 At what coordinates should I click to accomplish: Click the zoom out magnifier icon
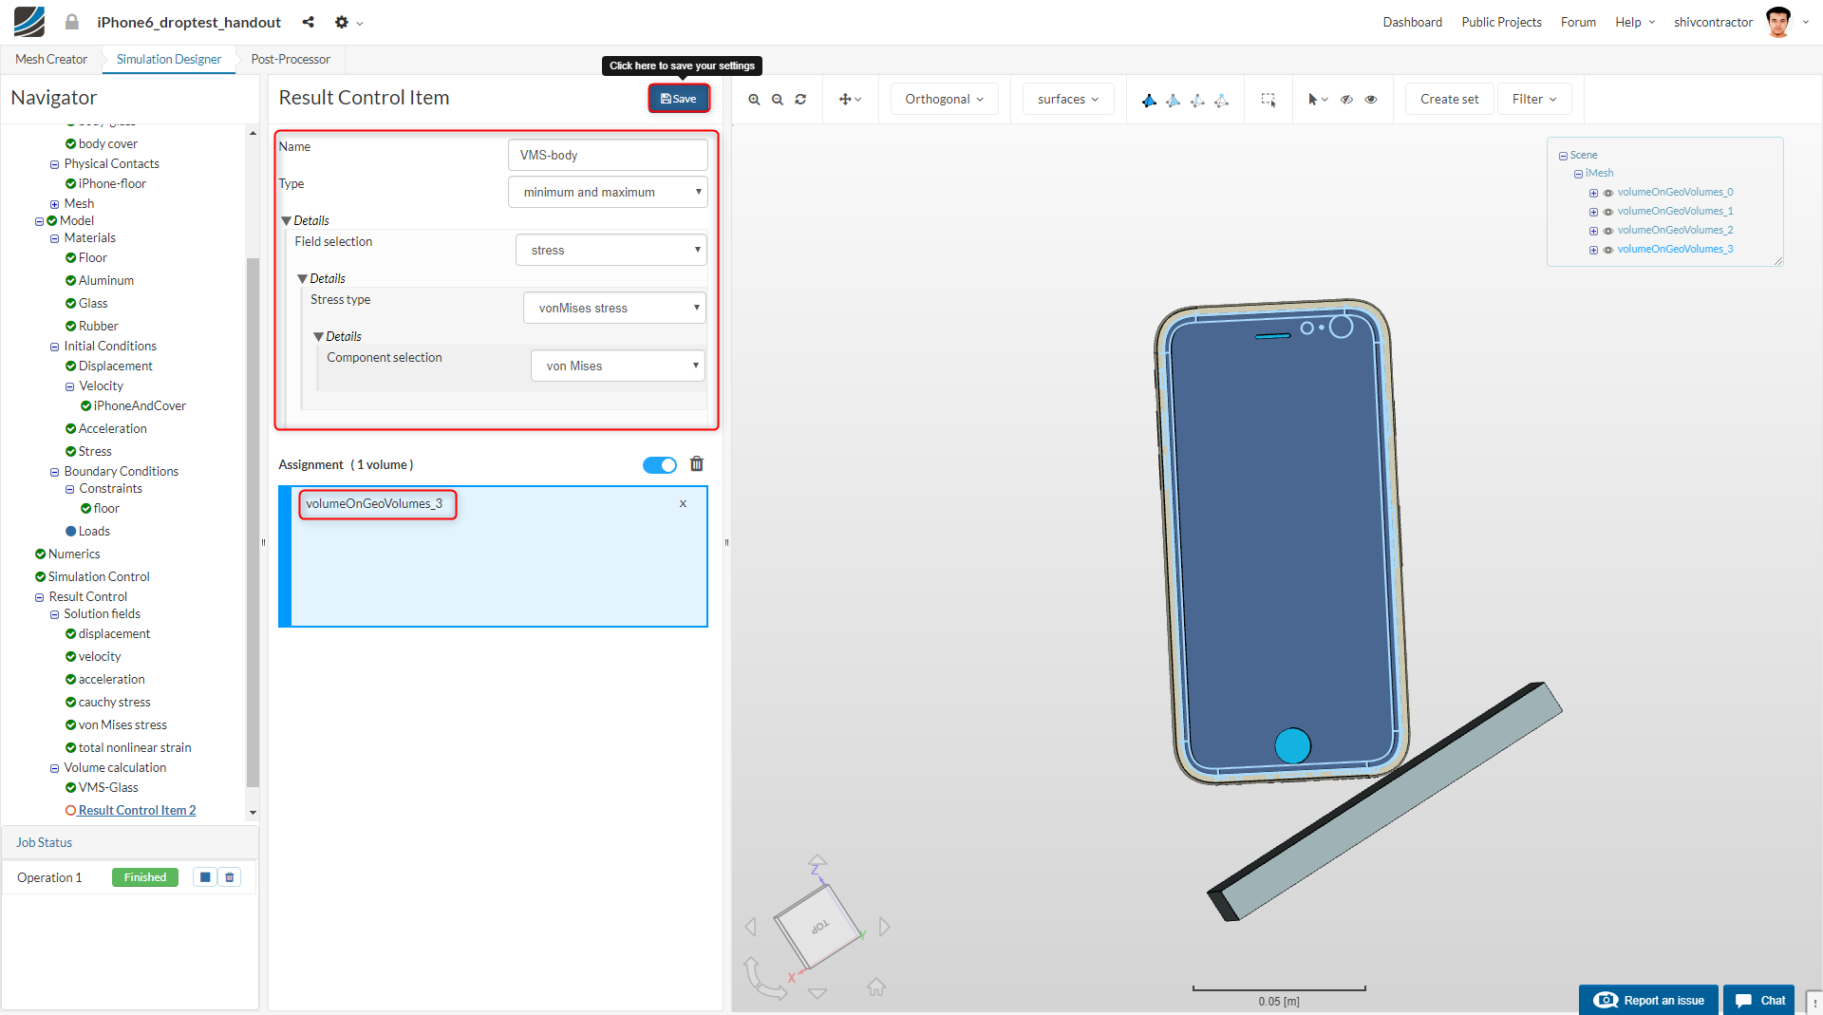[778, 100]
